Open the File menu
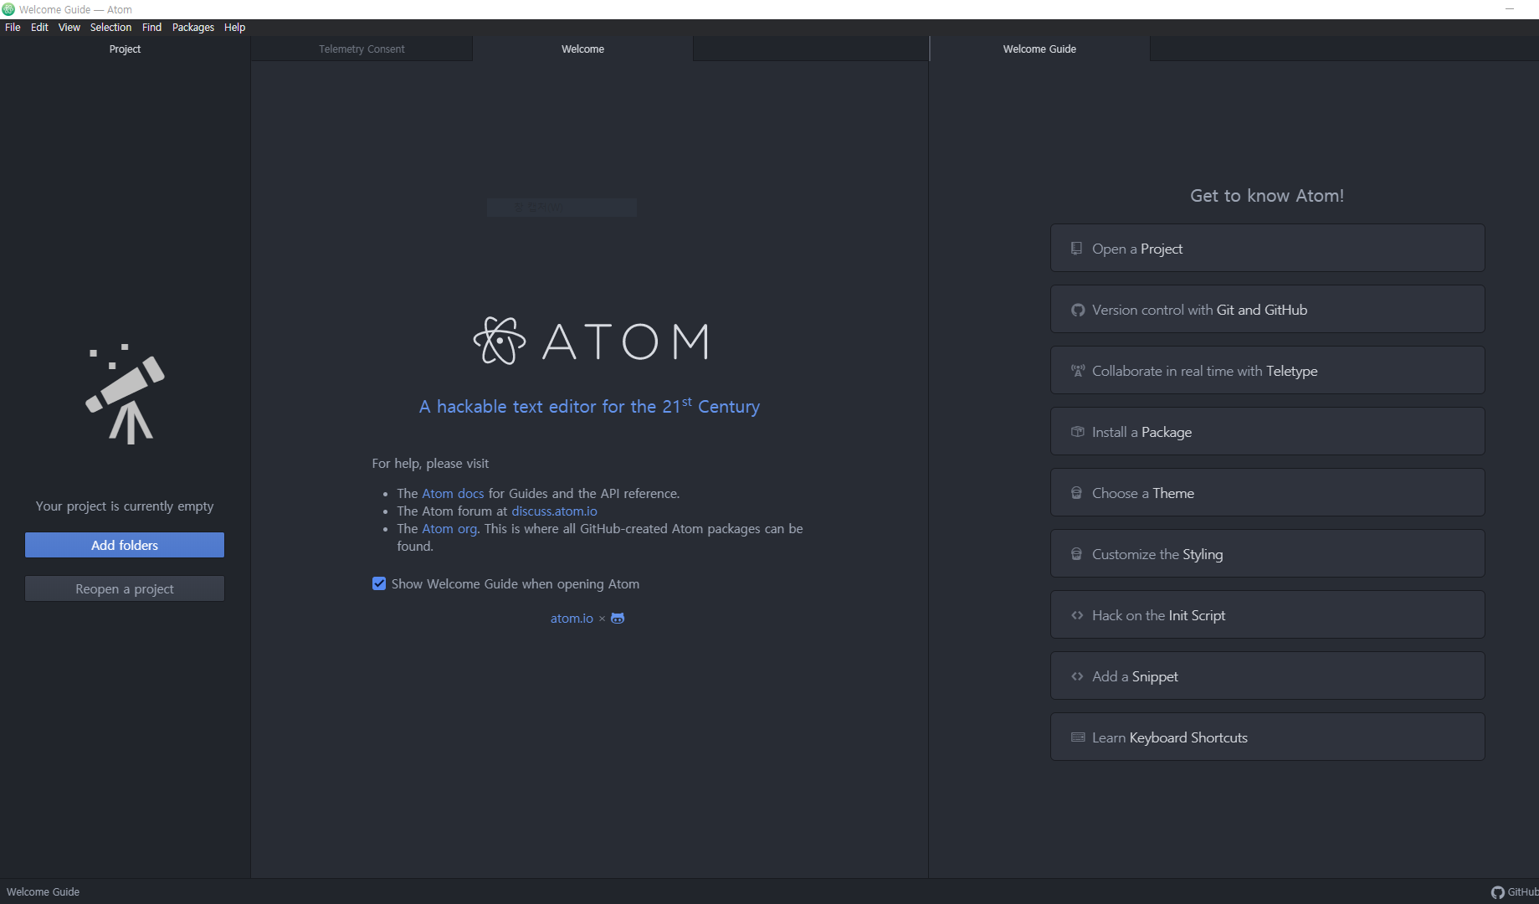 13,28
